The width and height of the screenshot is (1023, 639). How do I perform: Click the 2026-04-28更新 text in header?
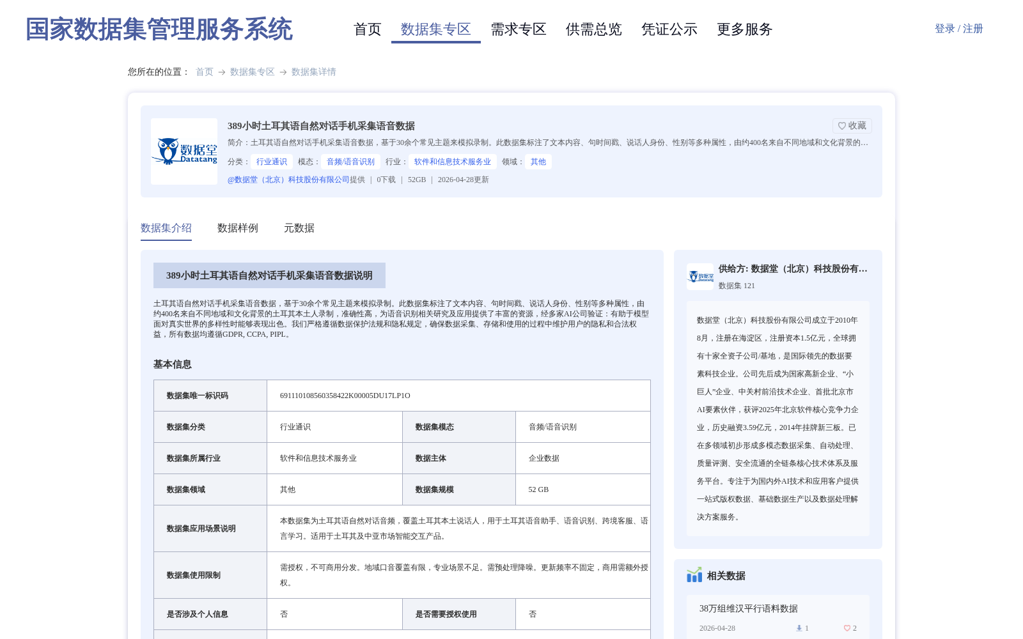click(x=464, y=180)
